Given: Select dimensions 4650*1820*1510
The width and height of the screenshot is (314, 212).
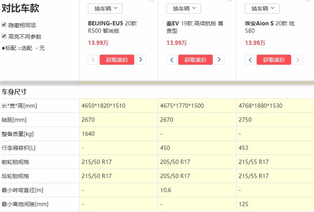Looking at the screenshot, I should tap(103, 106).
